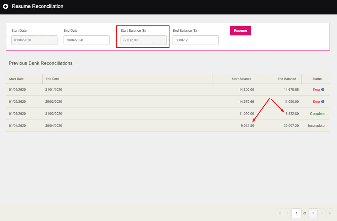Sort by End Balance column header

click(x=287, y=79)
